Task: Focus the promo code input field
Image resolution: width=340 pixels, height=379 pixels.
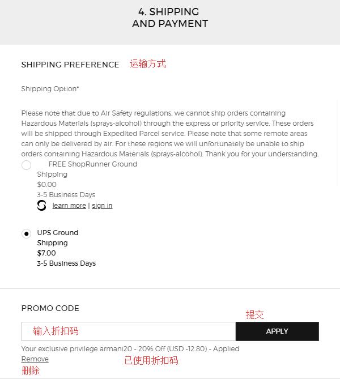Action: (129, 331)
